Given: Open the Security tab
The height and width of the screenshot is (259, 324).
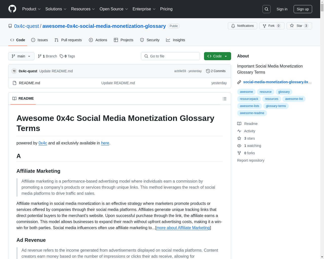Looking at the screenshot, I should [x=150, y=40].
